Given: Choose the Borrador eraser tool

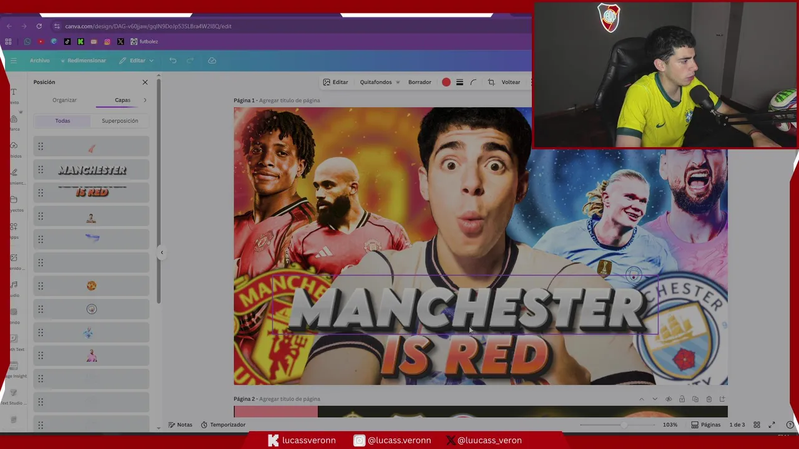Looking at the screenshot, I should coord(419,82).
